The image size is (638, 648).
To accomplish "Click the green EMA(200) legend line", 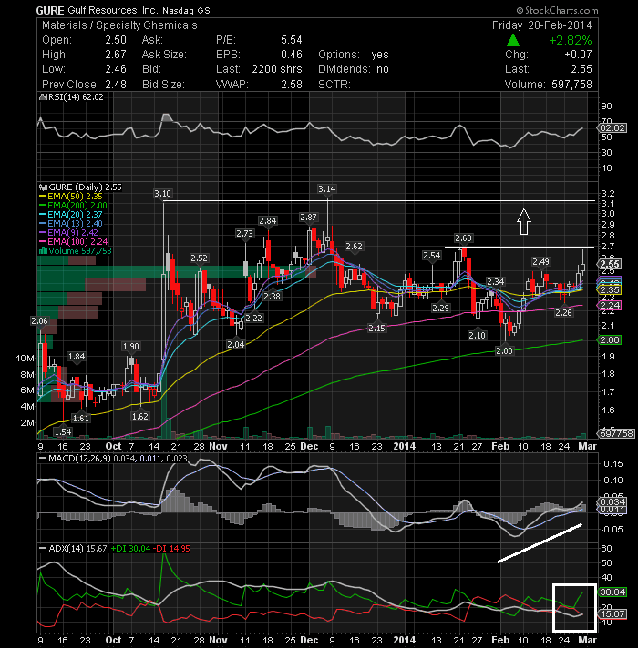I will click(43, 206).
